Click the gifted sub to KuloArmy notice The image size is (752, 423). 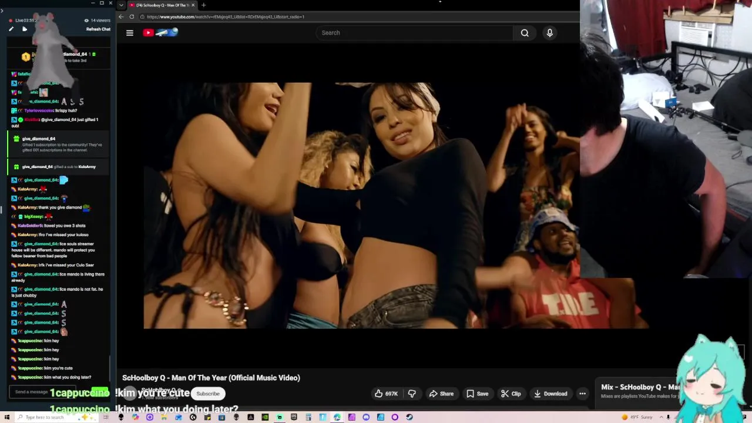58,167
